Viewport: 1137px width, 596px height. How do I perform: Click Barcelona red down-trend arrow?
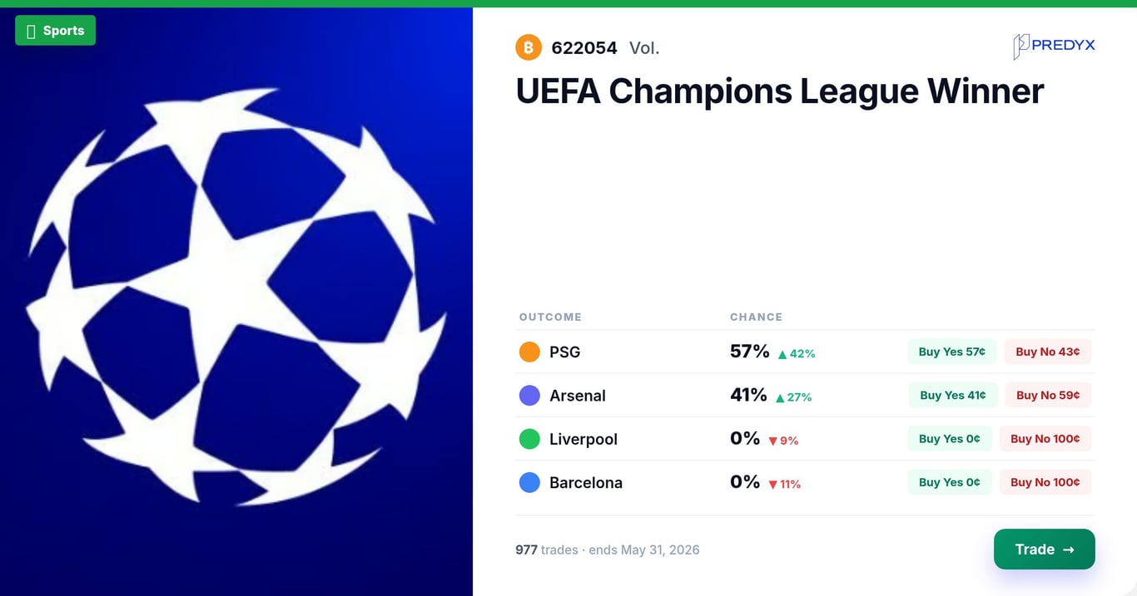(x=772, y=485)
